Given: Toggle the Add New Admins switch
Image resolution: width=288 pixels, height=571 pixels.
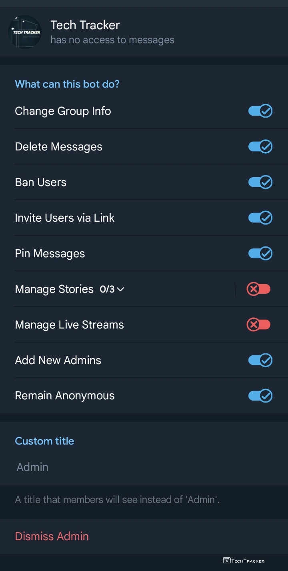Looking at the screenshot, I should click(x=260, y=360).
